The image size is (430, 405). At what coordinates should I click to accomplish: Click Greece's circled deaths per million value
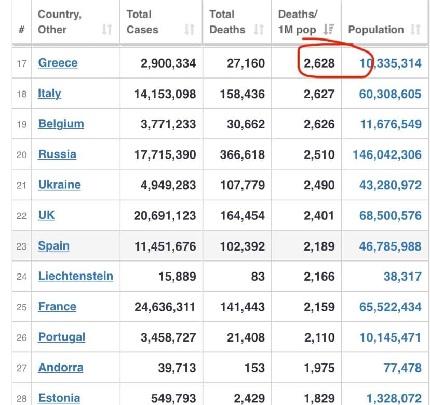[x=319, y=63]
